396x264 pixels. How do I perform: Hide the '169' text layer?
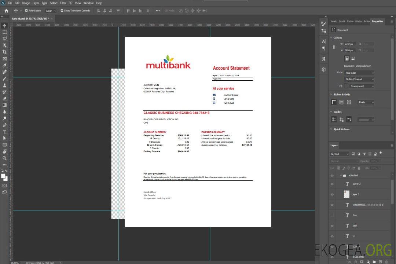[332, 226]
